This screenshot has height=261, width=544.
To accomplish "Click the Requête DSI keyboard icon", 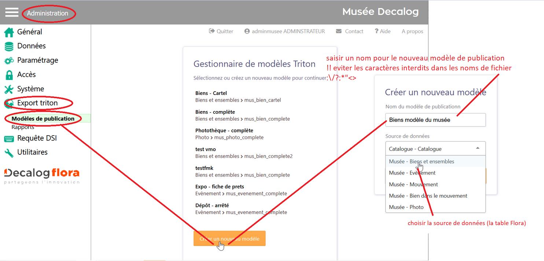I will pos(9,139).
